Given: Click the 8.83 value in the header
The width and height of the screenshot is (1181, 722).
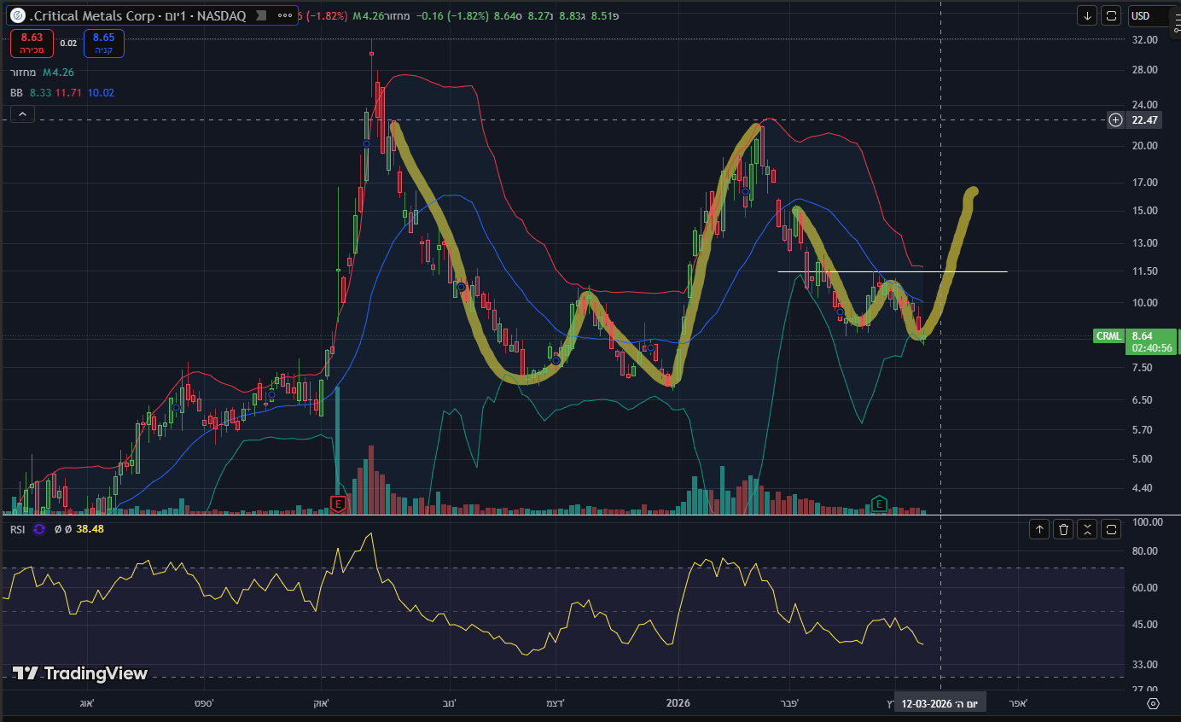Looking at the screenshot, I should tap(571, 15).
